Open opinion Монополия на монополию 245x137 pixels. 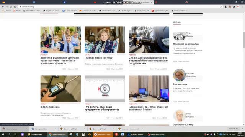coord(186,44)
